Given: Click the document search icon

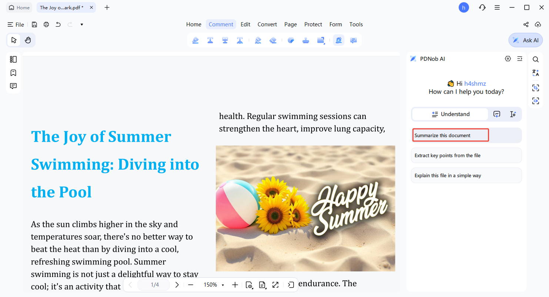Looking at the screenshot, I should click(x=536, y=59).
